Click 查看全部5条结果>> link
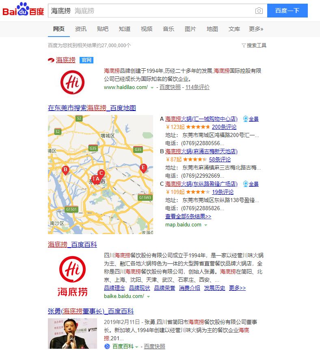320x350 pixels. [188, 216]
